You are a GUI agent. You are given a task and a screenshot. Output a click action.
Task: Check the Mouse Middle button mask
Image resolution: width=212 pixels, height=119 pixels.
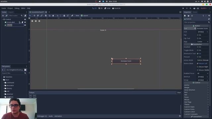pyautogui.click(x=198, y=70)
